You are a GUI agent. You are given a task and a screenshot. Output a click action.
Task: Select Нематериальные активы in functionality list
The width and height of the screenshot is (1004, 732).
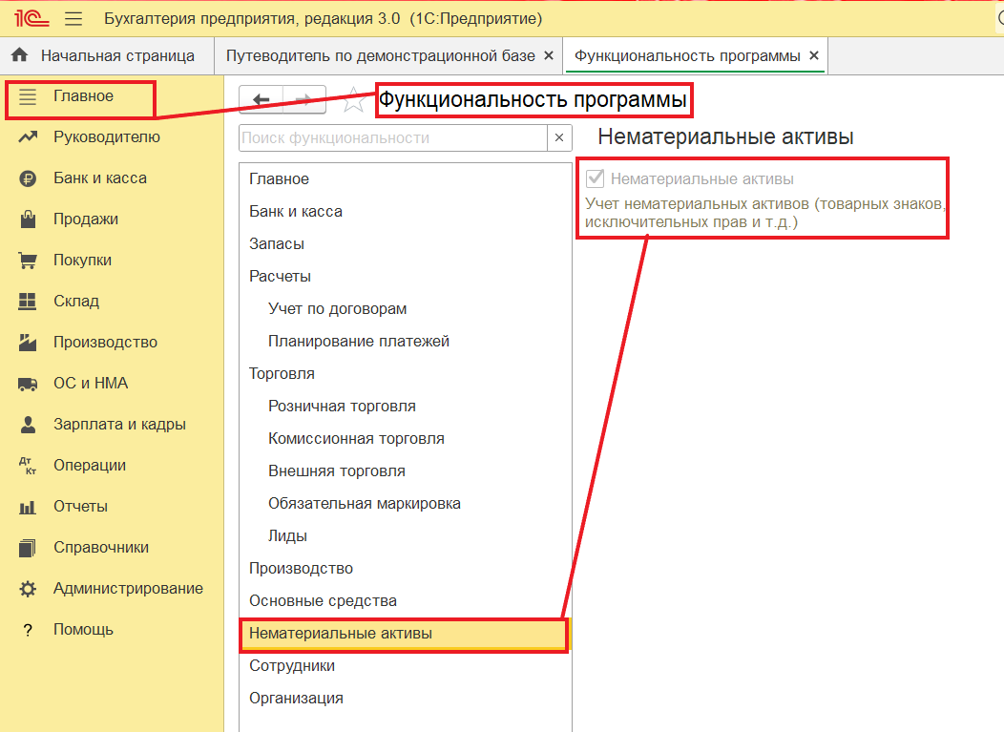pyautogui.click(x=404, y=634)
